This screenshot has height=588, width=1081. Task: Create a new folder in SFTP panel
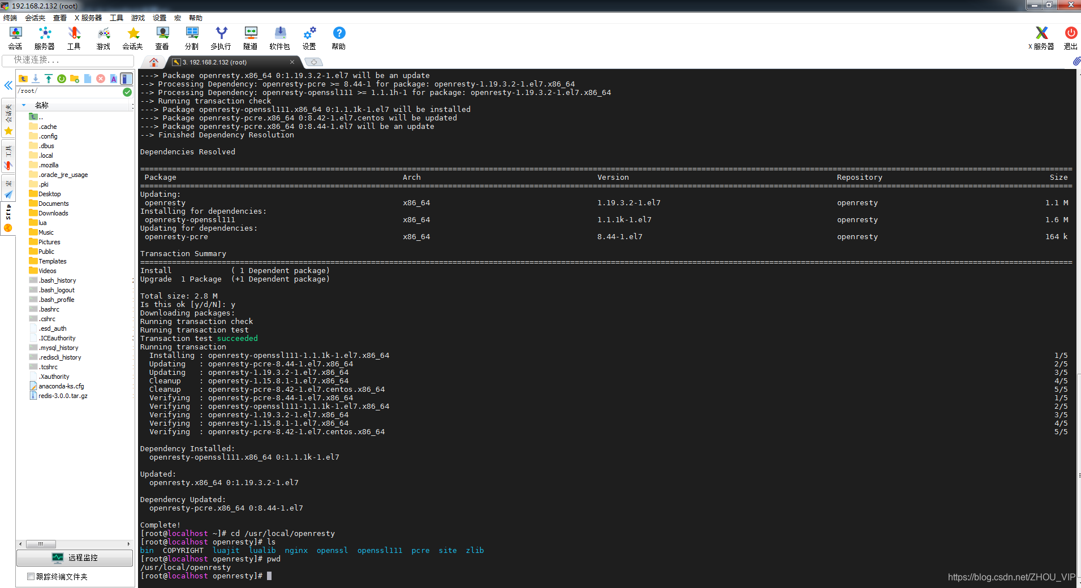tap(75, 79)
